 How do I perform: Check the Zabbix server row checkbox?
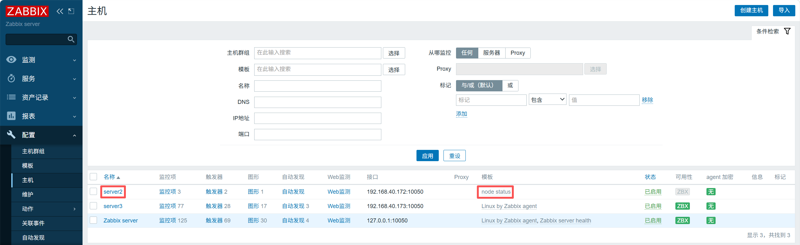coord(94,220)
